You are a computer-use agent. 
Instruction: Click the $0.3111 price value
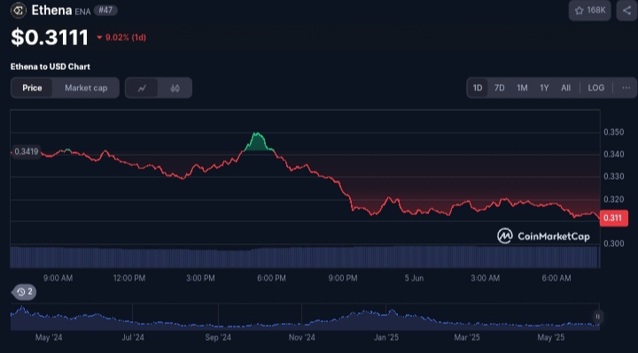(x=50, y=37)
